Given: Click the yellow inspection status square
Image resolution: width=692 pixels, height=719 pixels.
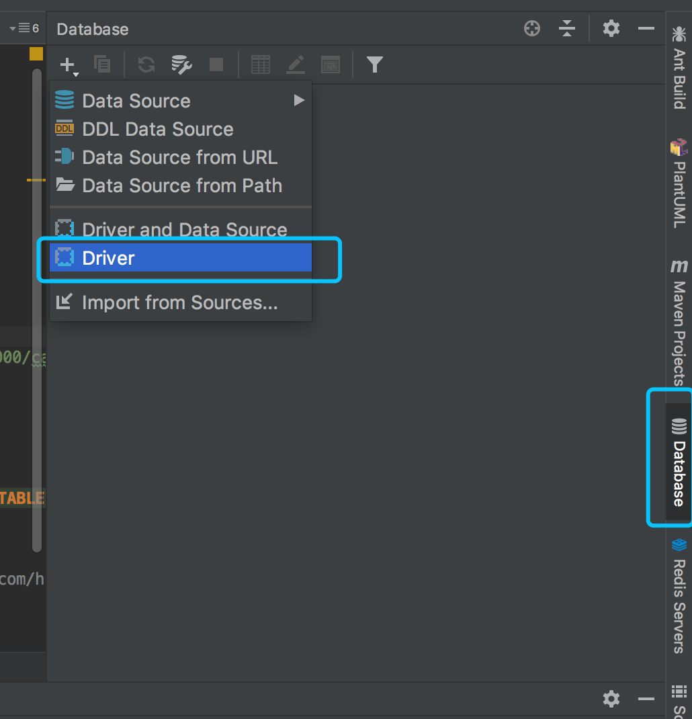Looking at the screenshot, I should coord(36,54).
